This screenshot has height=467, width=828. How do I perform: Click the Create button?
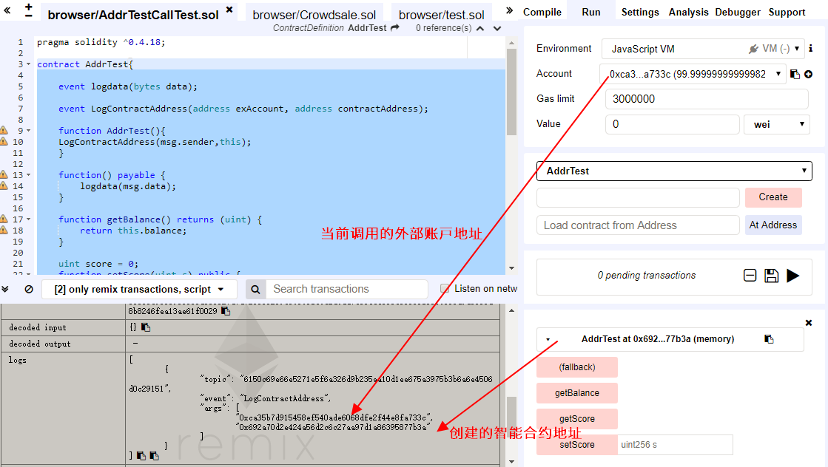(773, 197)
